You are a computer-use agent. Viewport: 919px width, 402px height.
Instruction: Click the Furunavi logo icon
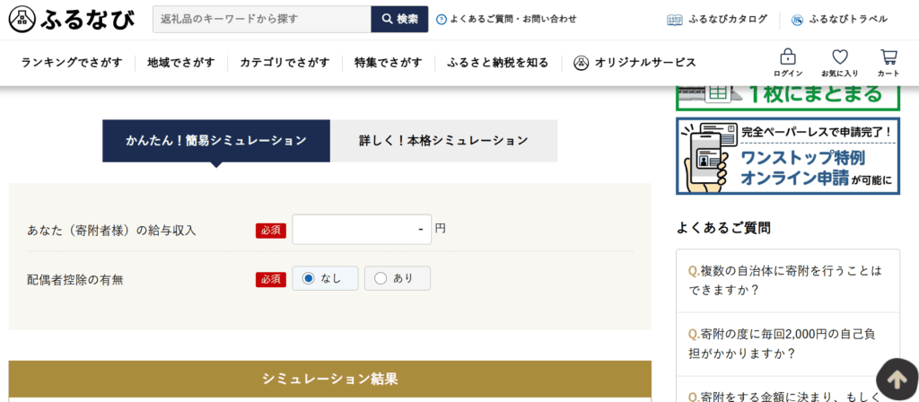pyautogui.click(x=22, y=18)
